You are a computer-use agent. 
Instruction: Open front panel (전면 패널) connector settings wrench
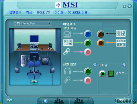point(95,65)
